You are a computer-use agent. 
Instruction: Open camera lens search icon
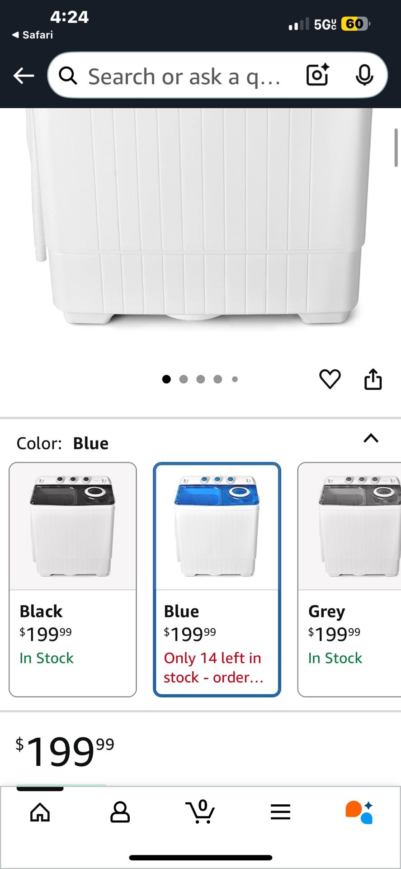click(317, 75)
